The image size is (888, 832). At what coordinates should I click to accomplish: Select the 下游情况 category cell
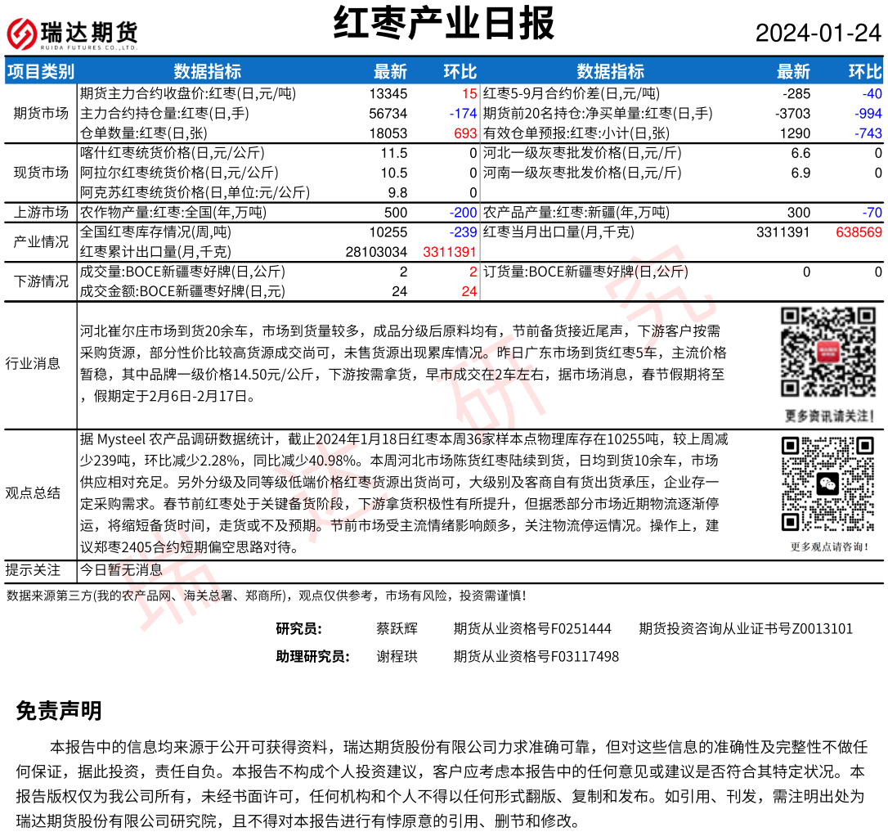coord(41,281)
